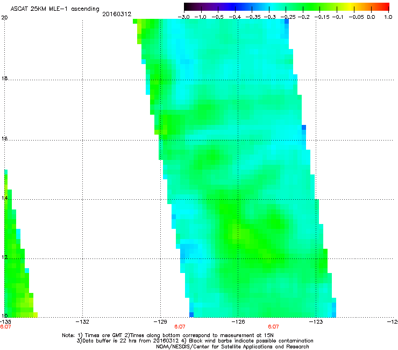
Task: Click the note line about Data buffer 22 hrs
Action: (x=195, y=341)
